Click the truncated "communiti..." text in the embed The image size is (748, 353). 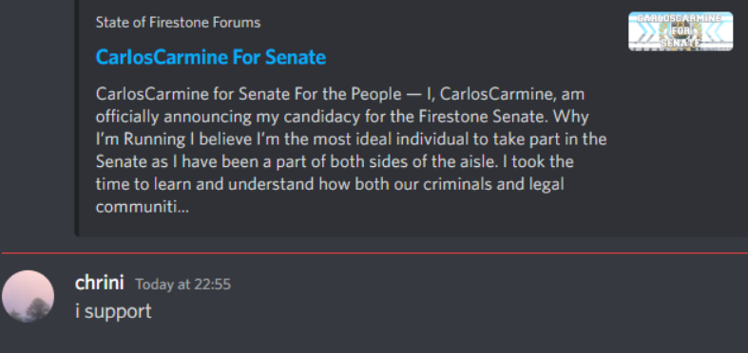point(143,208)
